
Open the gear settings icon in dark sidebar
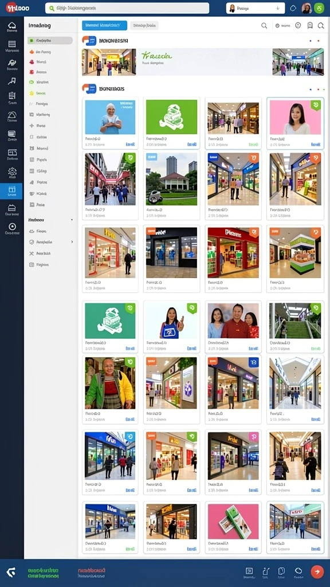pos(12,173)
